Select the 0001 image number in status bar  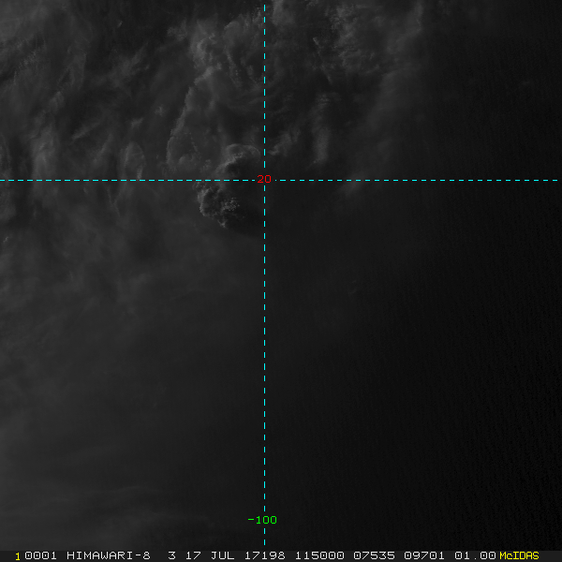coord(40,555)
